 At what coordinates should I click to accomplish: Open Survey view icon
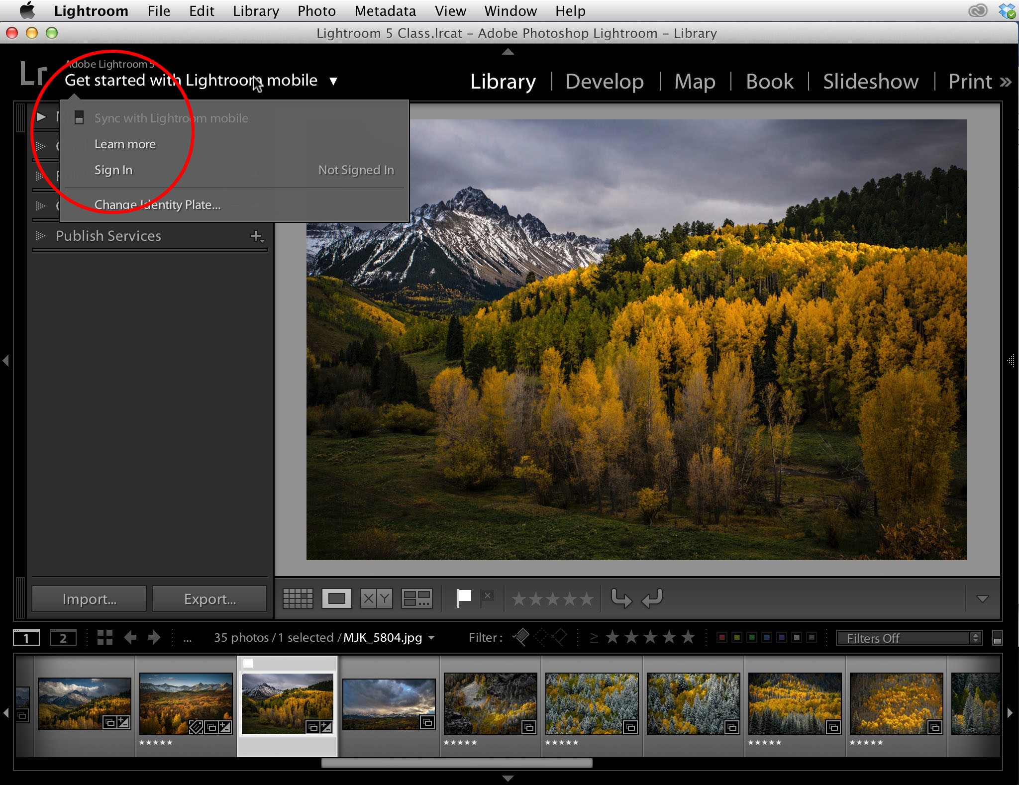coord(416,598)
